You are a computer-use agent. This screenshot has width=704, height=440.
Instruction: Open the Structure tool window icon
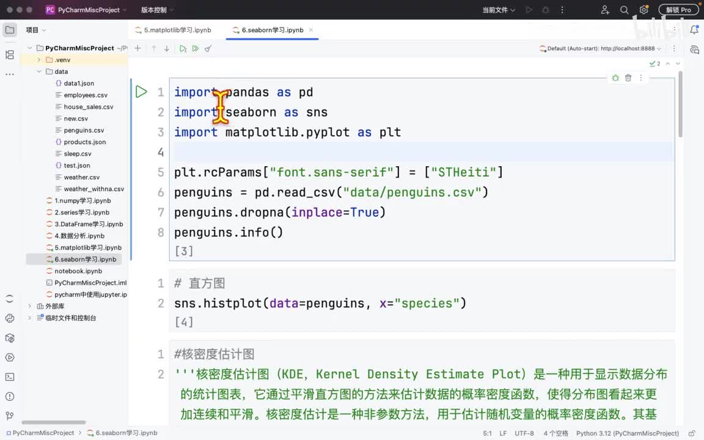click(9, 55)
